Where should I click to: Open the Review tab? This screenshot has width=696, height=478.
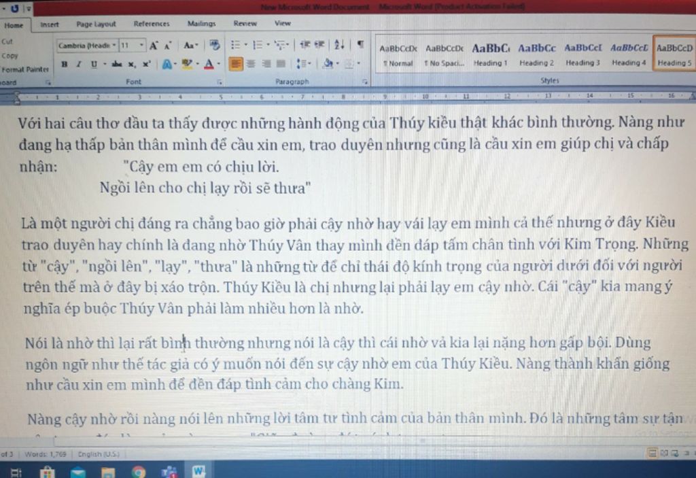[x=245, y=23]
